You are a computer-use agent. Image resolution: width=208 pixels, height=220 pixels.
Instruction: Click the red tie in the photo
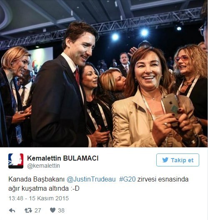[x=77, y=77]
